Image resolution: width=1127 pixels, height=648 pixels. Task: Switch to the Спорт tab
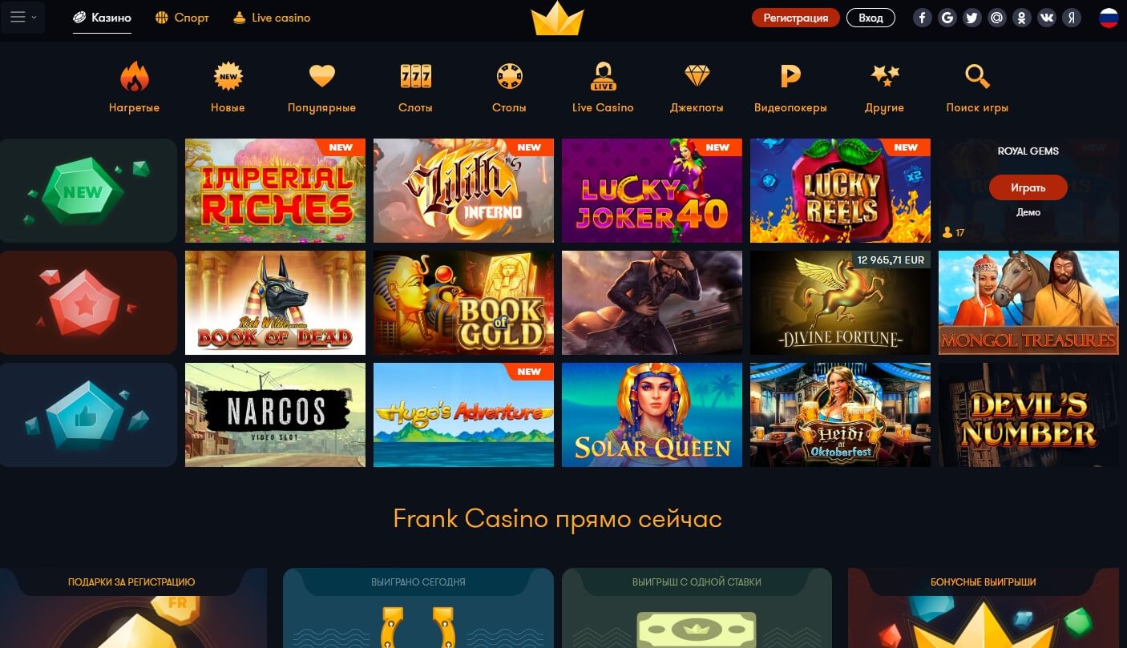182,18
